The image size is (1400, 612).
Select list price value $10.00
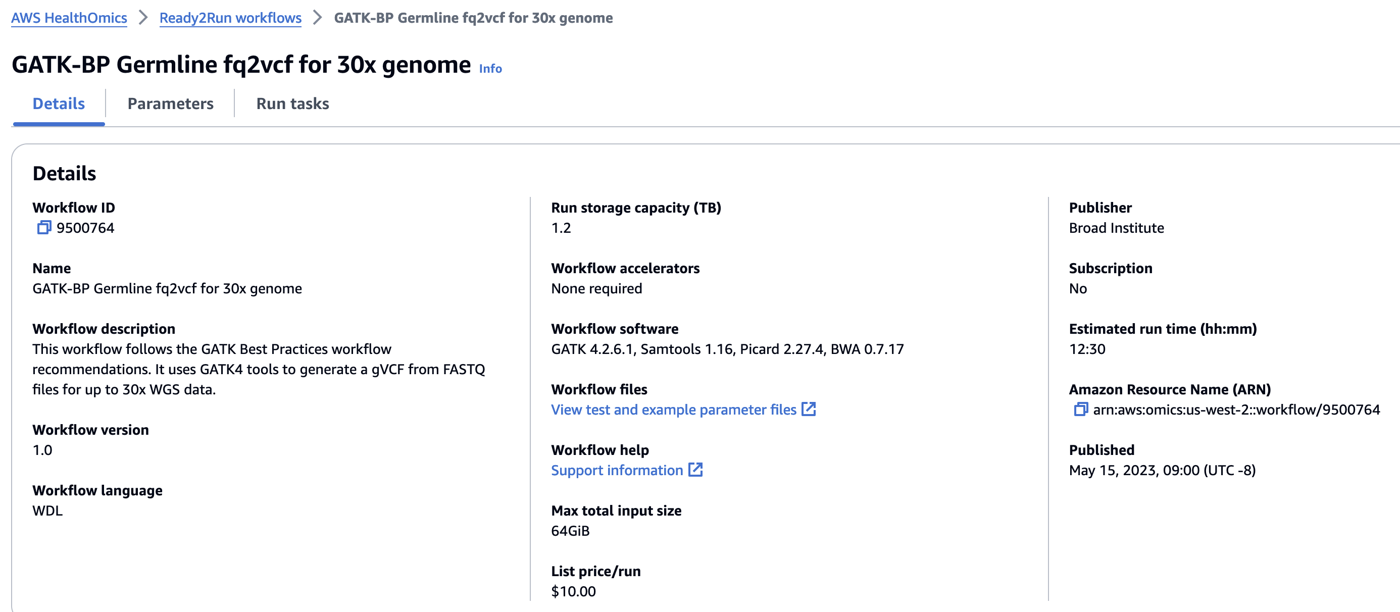(x=573, y=591)
